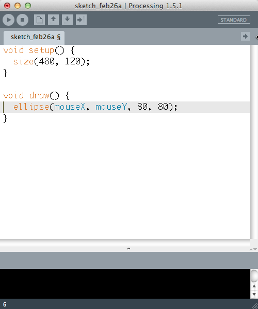
Task: Save the sketch using the down-arrow icon
Action: pos(67,20)
